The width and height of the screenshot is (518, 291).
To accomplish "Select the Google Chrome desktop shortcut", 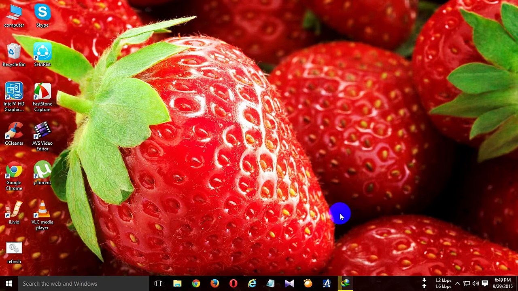I will pyautogui.click(x=14, y=176).
